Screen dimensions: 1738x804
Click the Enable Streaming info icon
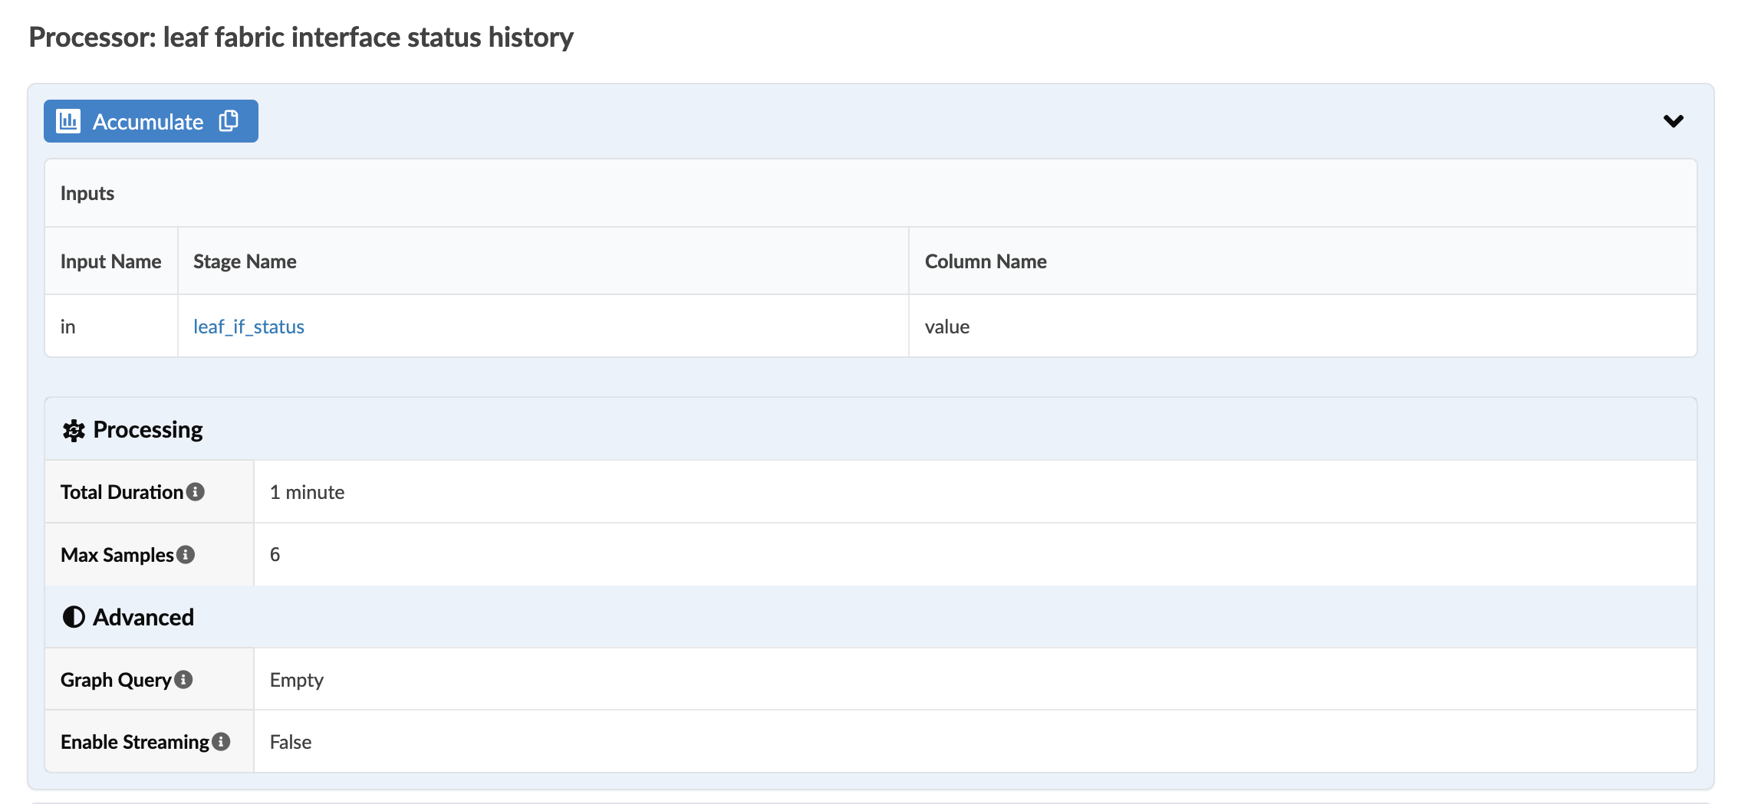221,742
